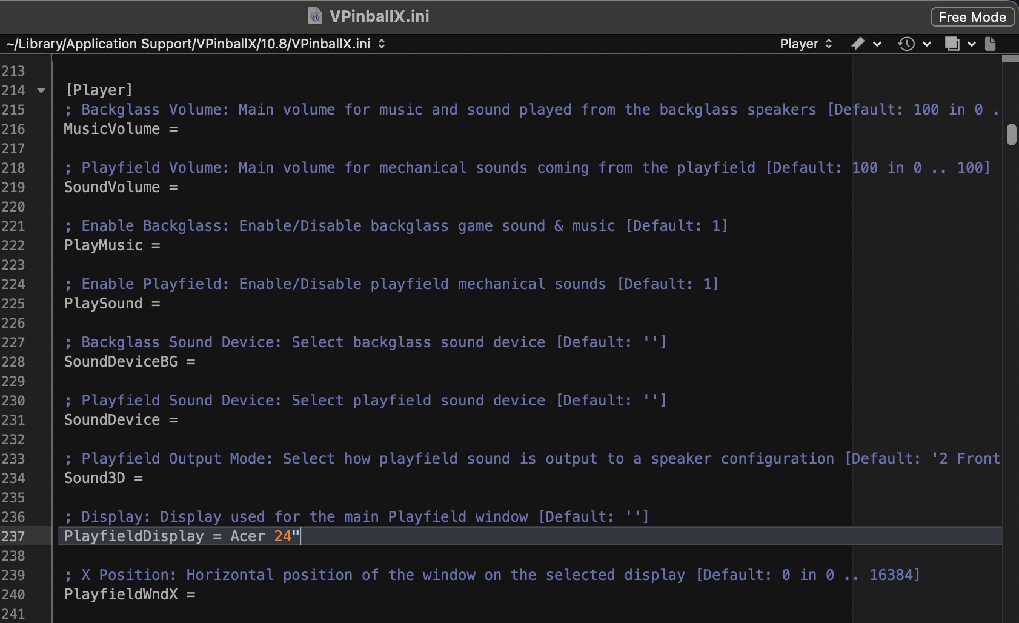The image size is (1019, 623).
Task: Open the chevron beside the stacked-squares icon
Action: 971,44
